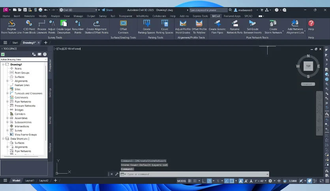Open Add Network Alignment Link tool

(295, 27)
